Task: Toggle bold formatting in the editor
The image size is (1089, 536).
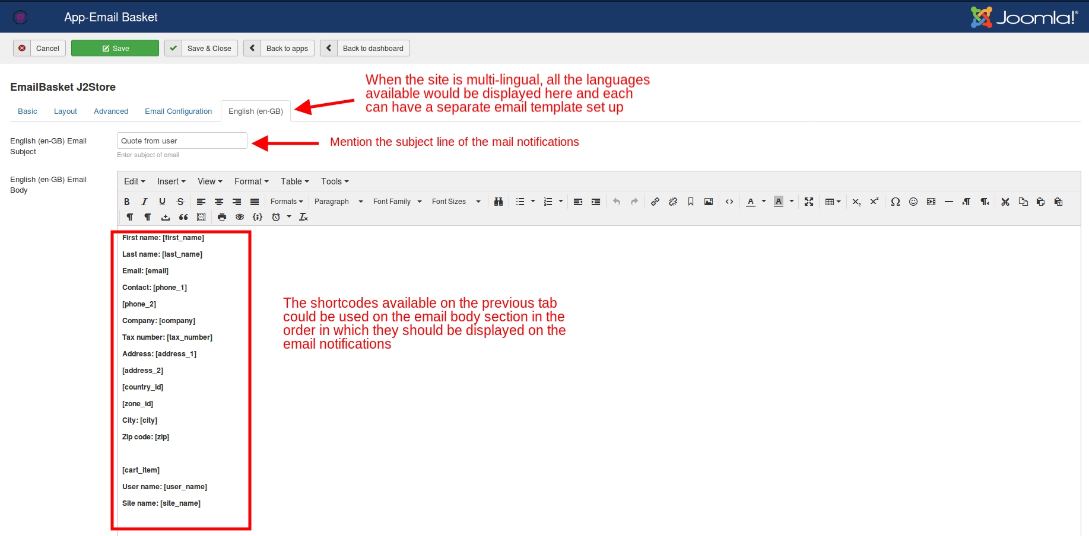Action: tap(127, 202)
